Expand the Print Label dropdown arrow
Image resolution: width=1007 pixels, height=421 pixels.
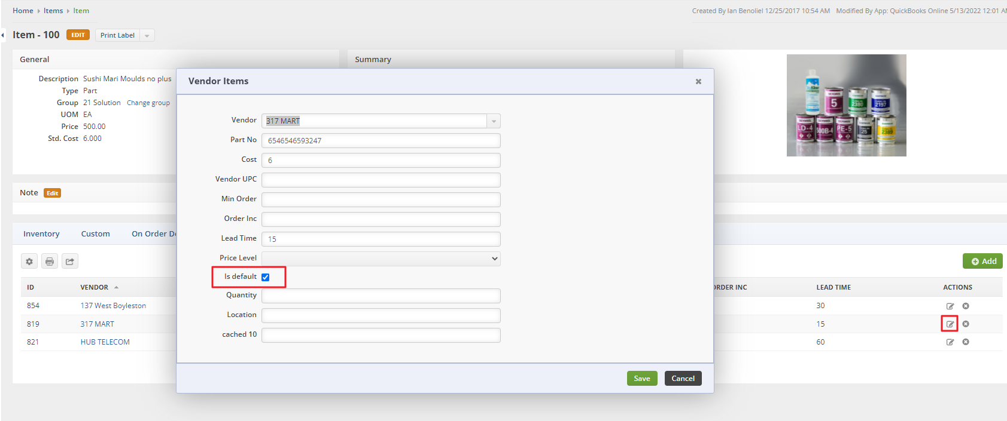pos(147,35)
